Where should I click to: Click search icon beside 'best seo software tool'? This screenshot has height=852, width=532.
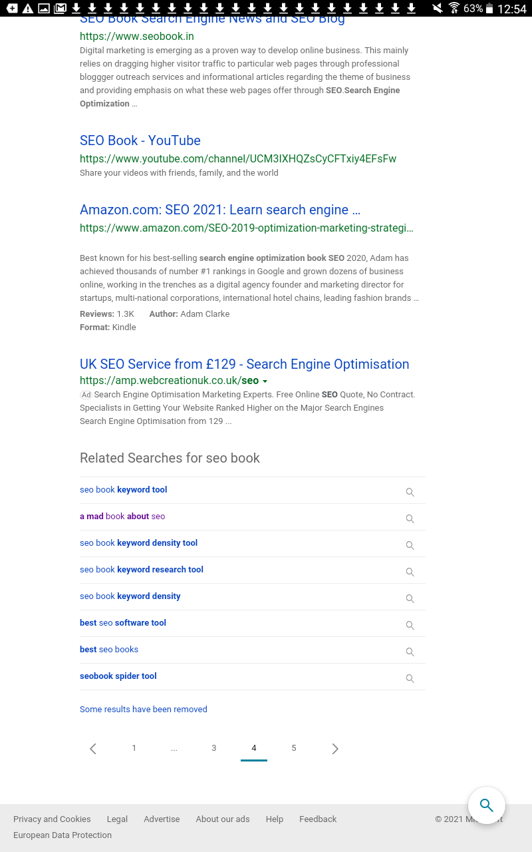[410, 625]
